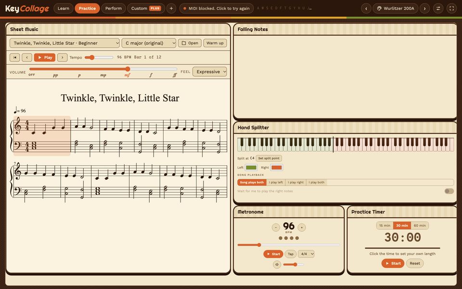Enter fullscreen mode
462x289 pixels.
tap(452, 9)
